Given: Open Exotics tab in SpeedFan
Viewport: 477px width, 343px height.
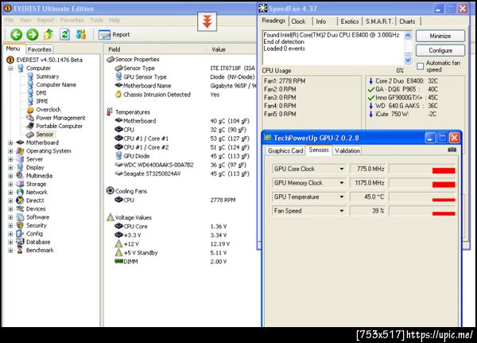Looking at the screenshot, I should 350,21.
